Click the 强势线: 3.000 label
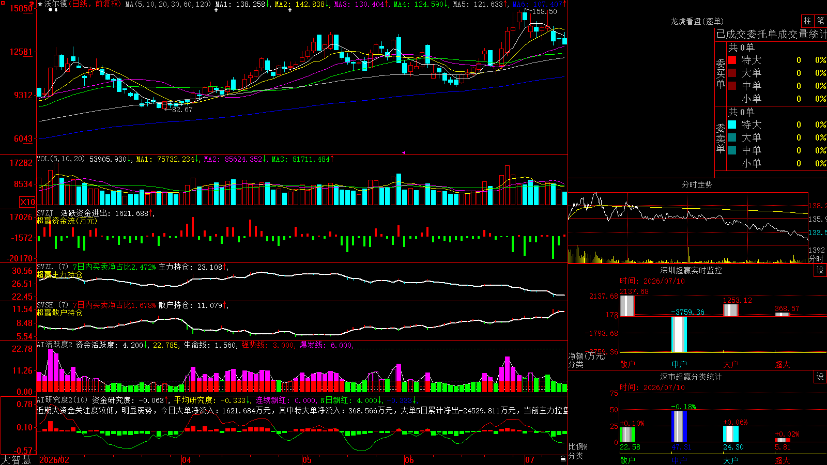Screen dimensions: 827x465 268,345
